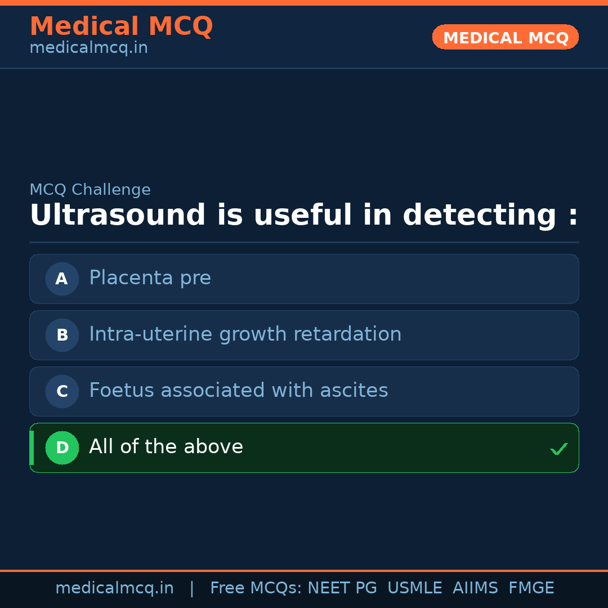The image size is (608, 608).
Task: Select USMLE in the footer
Action: coord(414,588)
